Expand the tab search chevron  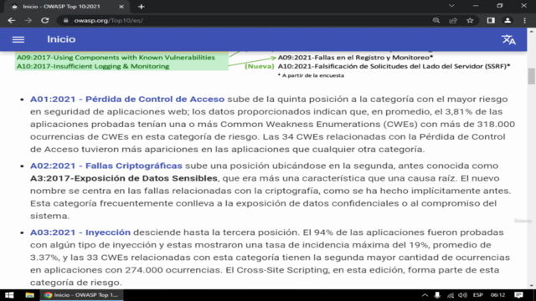pos(451,6)
